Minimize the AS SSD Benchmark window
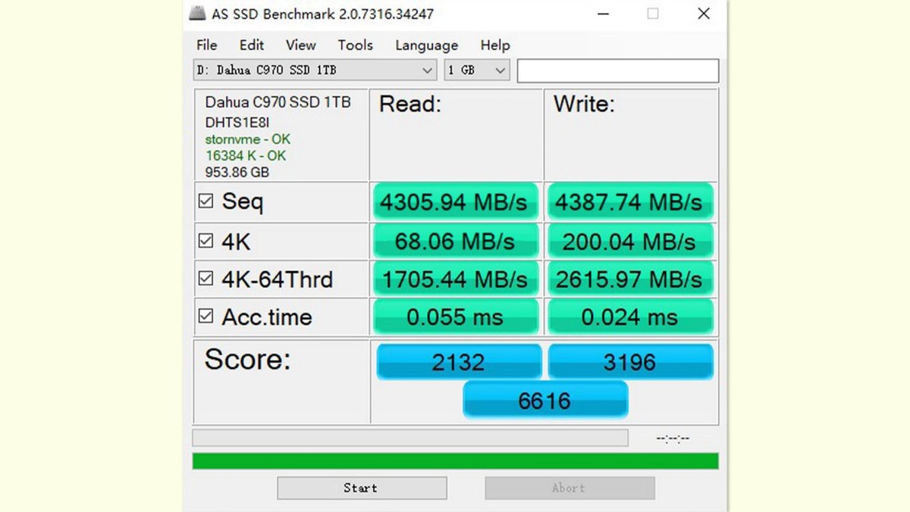The image size is (910, 512). 603,14
